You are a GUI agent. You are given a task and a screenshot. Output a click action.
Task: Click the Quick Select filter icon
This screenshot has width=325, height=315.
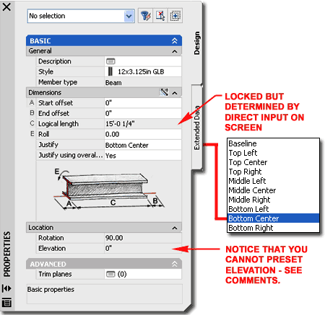[x=145, y=16]
